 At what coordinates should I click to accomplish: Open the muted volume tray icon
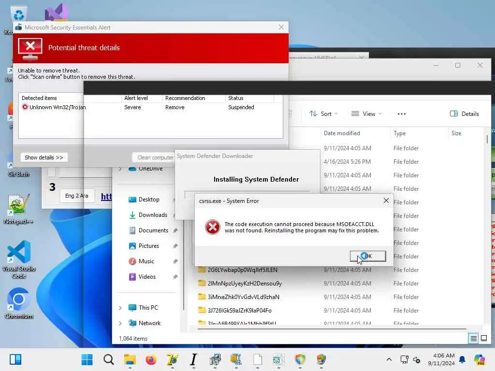(417, 359)
